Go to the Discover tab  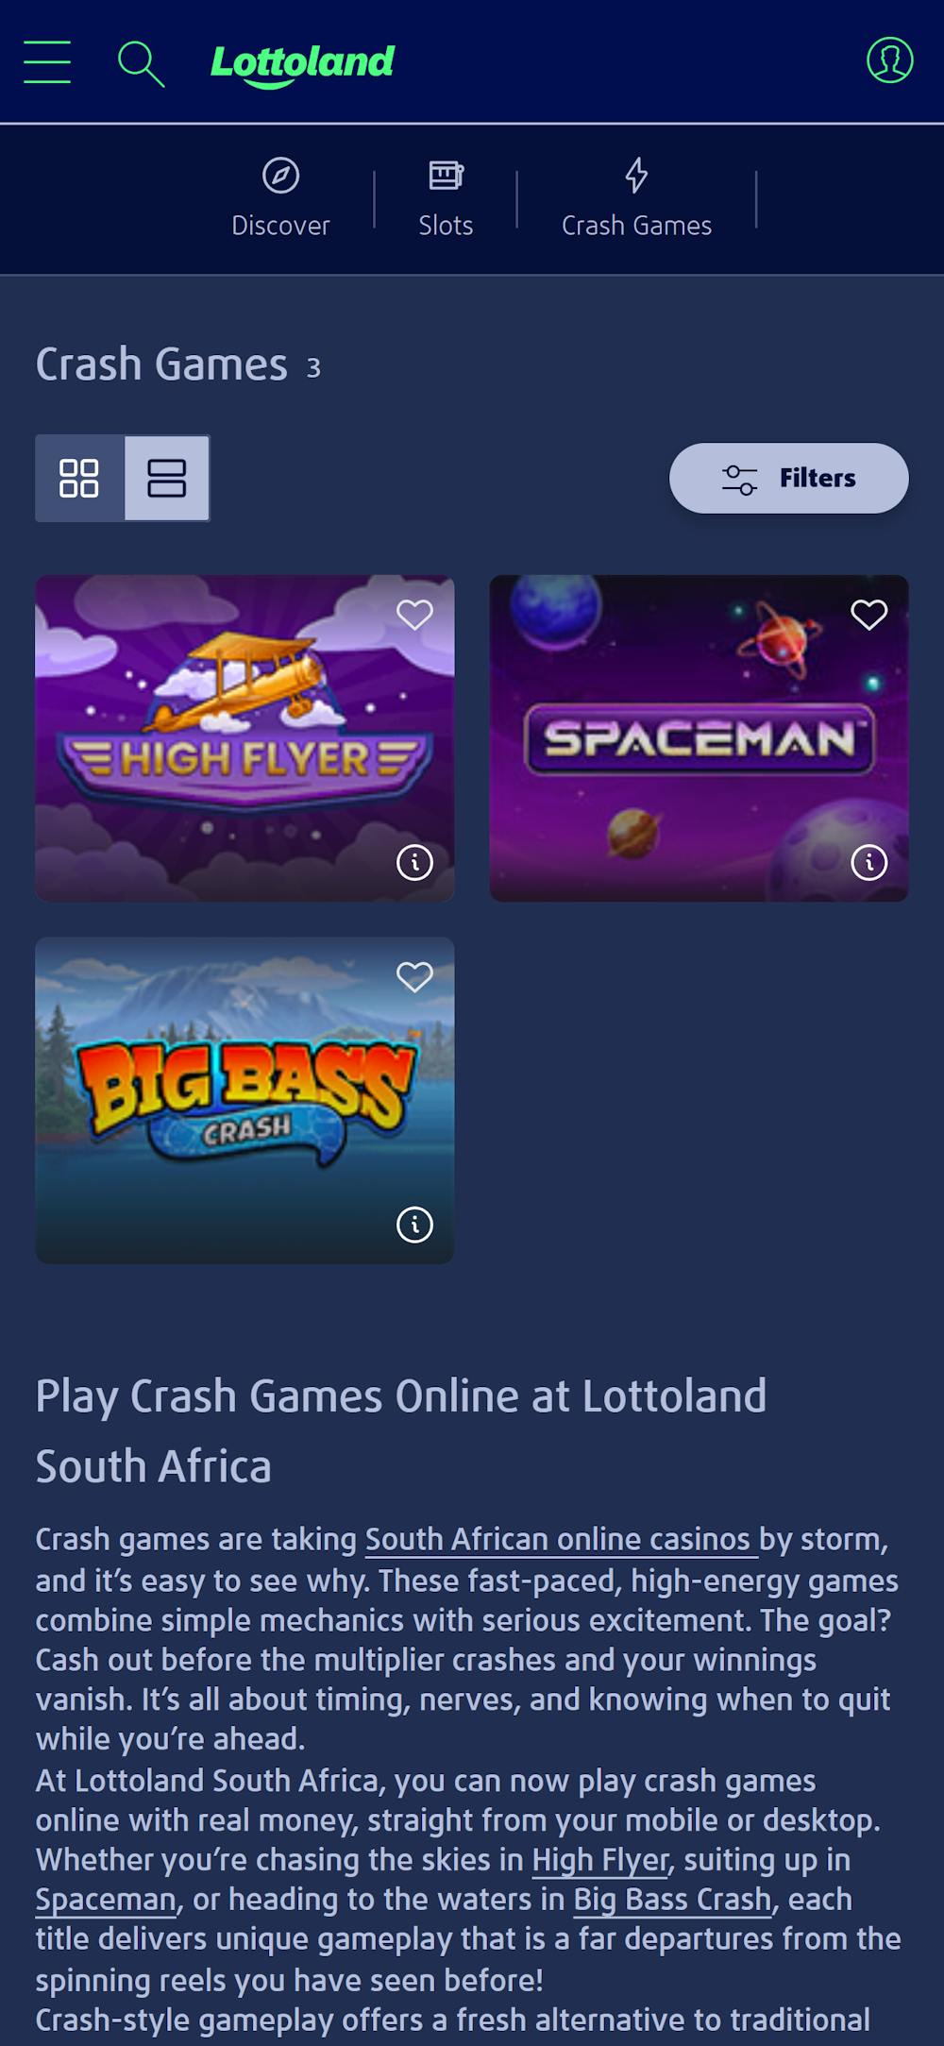click(280, 199)
